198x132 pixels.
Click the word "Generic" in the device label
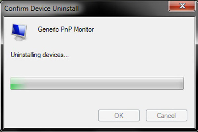[49, 30]
